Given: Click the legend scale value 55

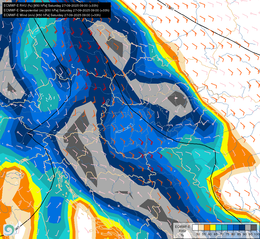Looking at the screenshot, I should coord(204,234).
